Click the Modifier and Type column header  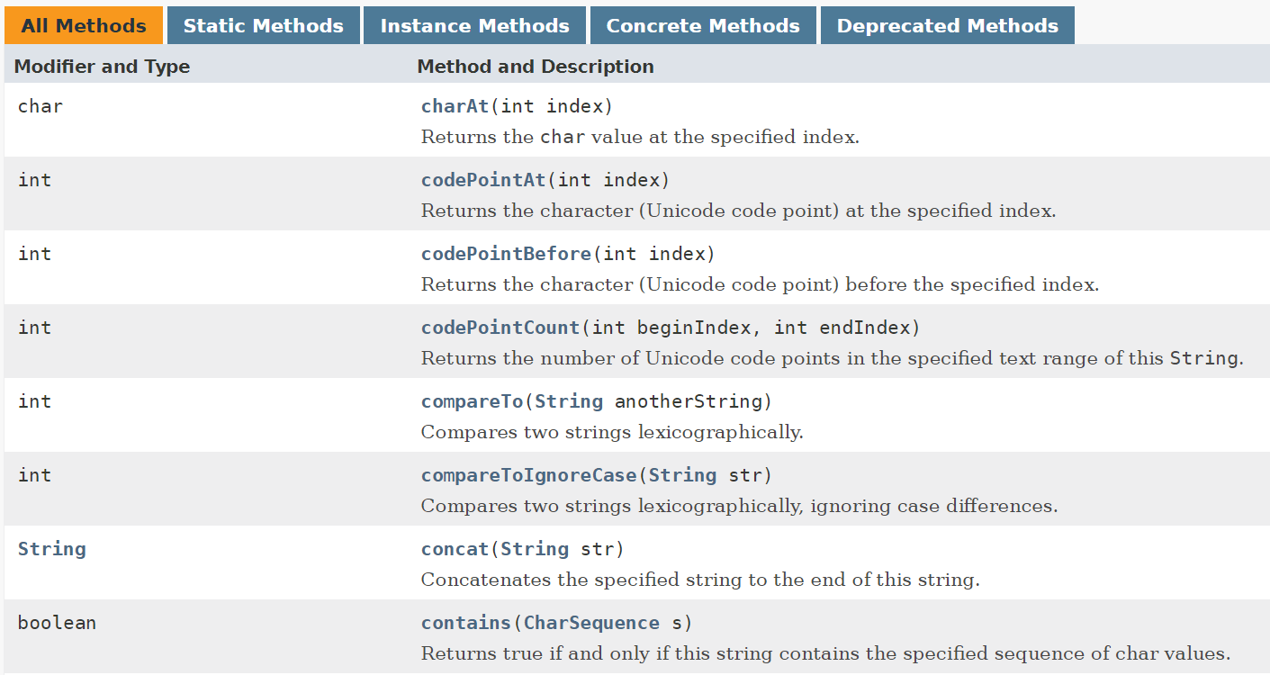102,66
